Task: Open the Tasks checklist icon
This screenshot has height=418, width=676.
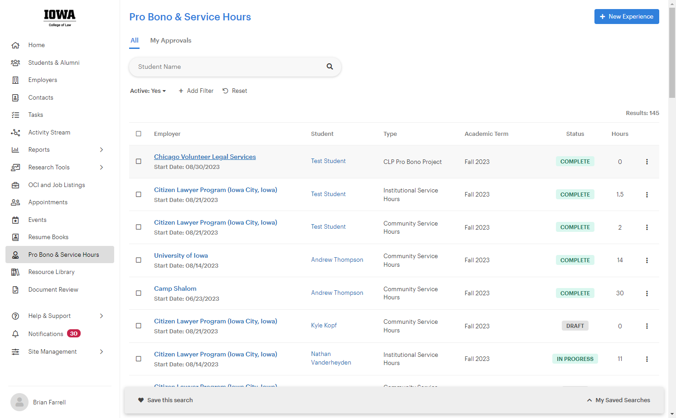Action: pyautogui.click(x=15, y=115)
